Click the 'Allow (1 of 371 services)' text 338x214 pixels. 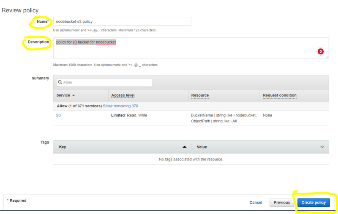coord(79,106)
